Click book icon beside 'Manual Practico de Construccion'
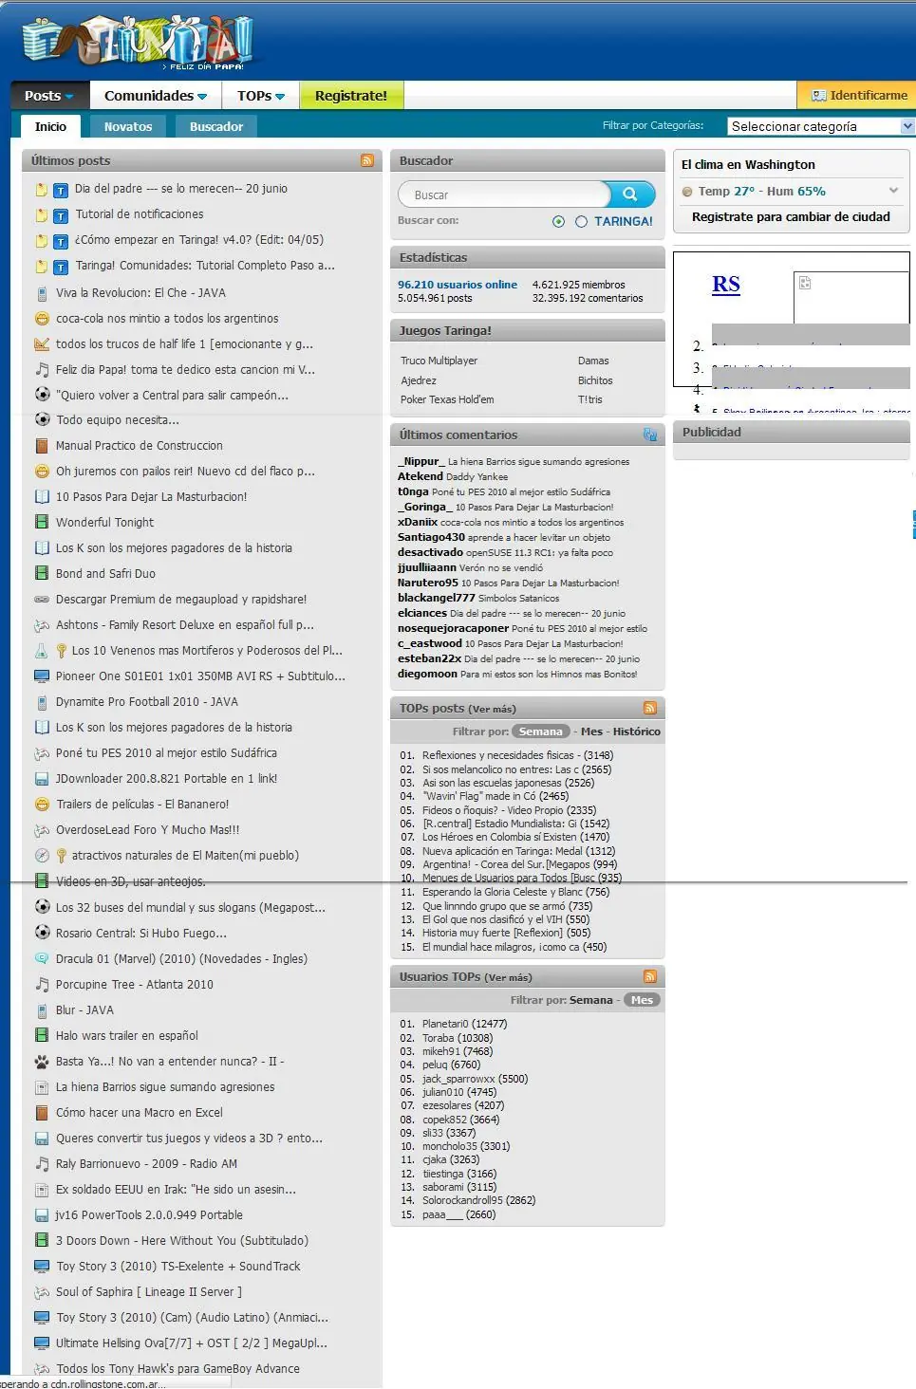The width and height of the screenshot is (916, 1389). 42,446
